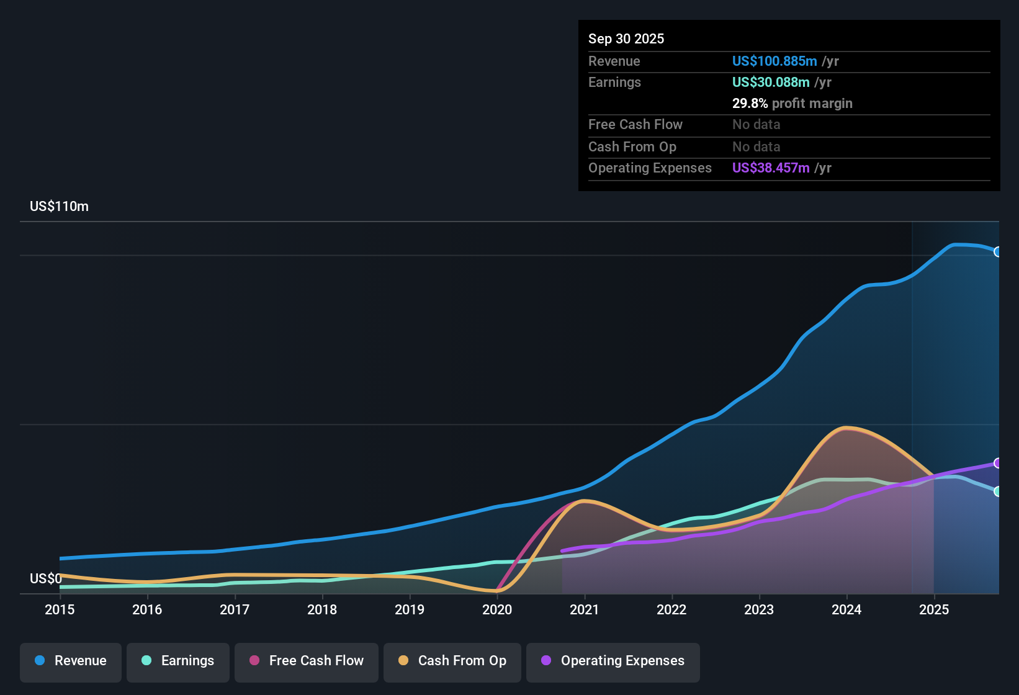Click the Revenue label in the tooltip
1019x695 pixels.
pos(614,61)
